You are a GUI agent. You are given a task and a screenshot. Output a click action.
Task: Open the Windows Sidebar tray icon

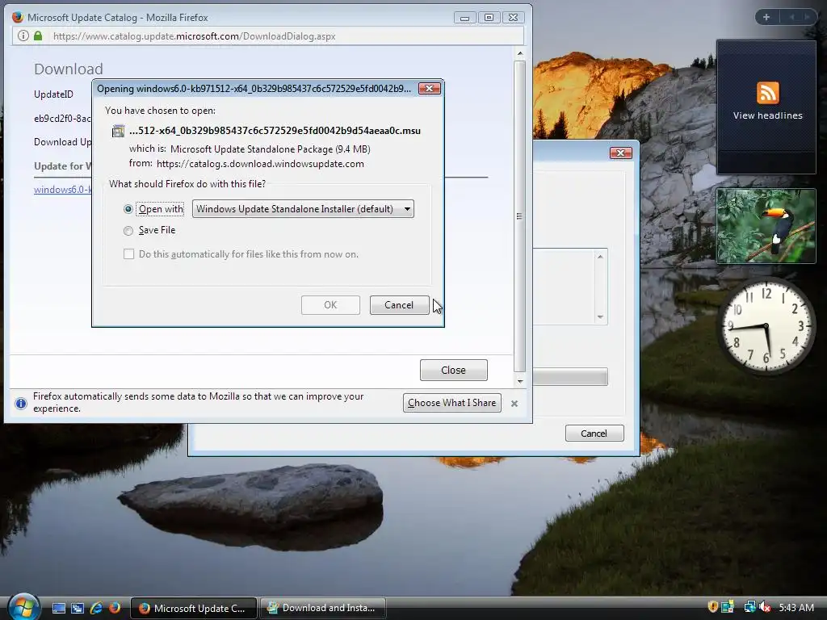[x=728, y=607]
